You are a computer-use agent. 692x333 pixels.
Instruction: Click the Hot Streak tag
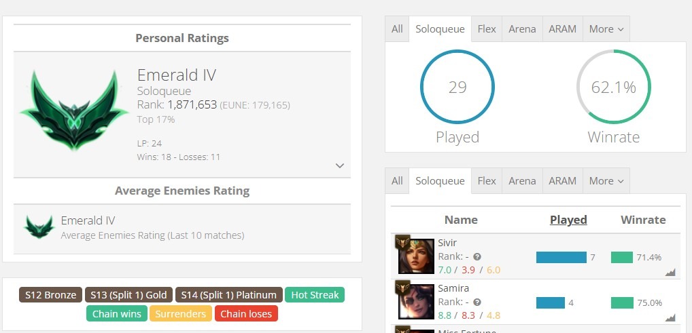click(315, 295)
